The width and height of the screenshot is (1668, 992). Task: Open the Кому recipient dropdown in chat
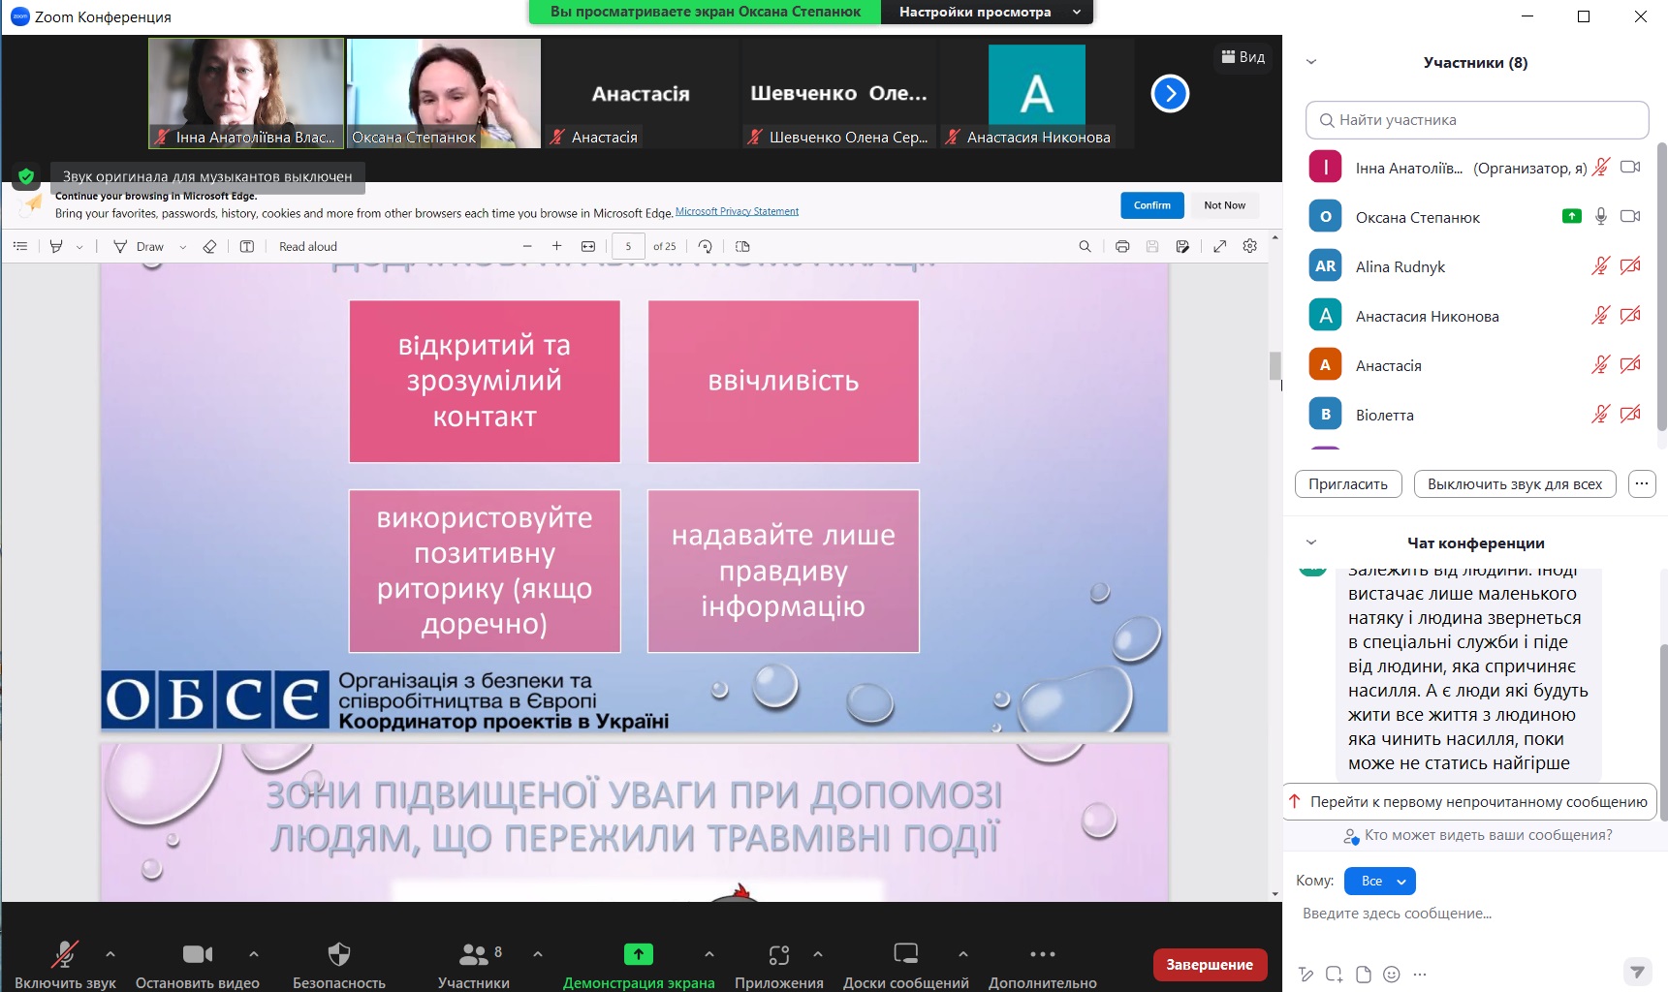click(1380, 881)
